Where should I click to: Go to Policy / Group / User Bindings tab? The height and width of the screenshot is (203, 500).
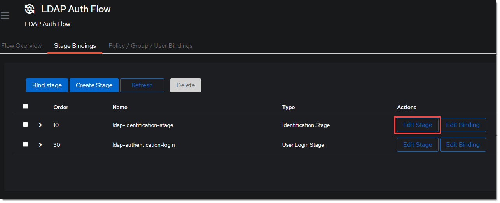(150, 46)
